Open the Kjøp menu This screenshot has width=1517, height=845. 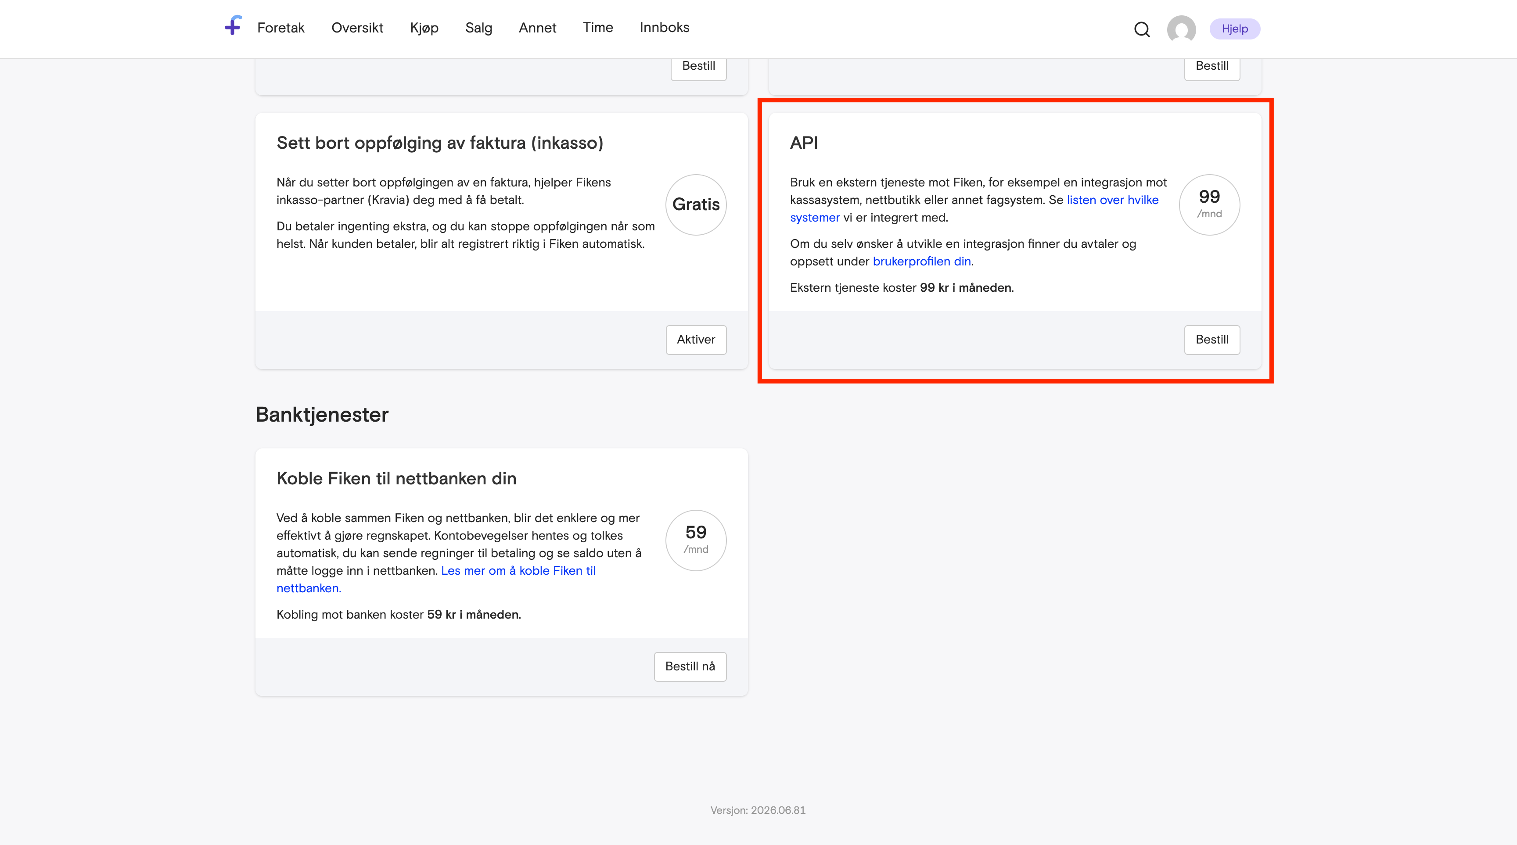click(424, 28)
